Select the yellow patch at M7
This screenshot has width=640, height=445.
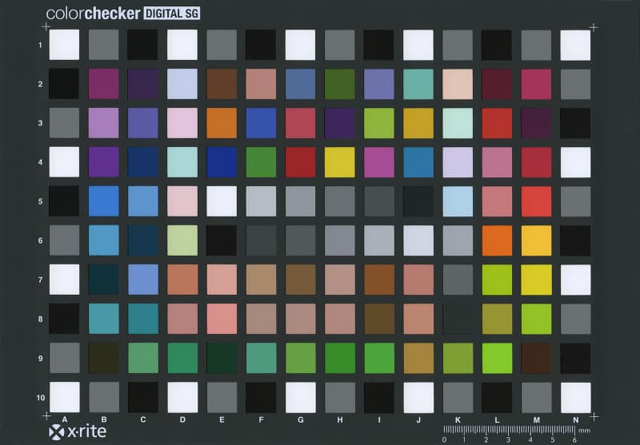(x=536, y=280)
